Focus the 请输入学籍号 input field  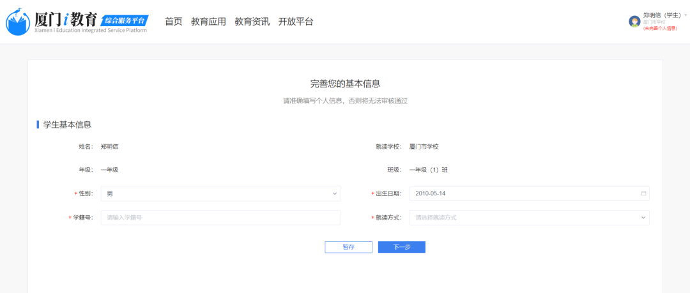coord(220,218)
